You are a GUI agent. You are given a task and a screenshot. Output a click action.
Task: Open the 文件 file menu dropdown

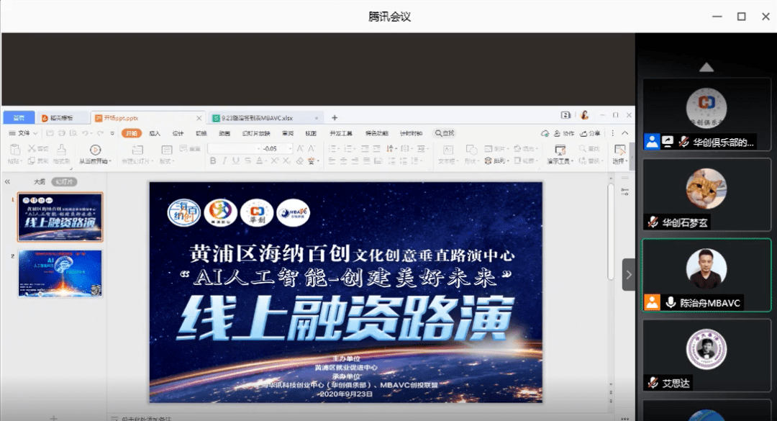tap(23, 133)
